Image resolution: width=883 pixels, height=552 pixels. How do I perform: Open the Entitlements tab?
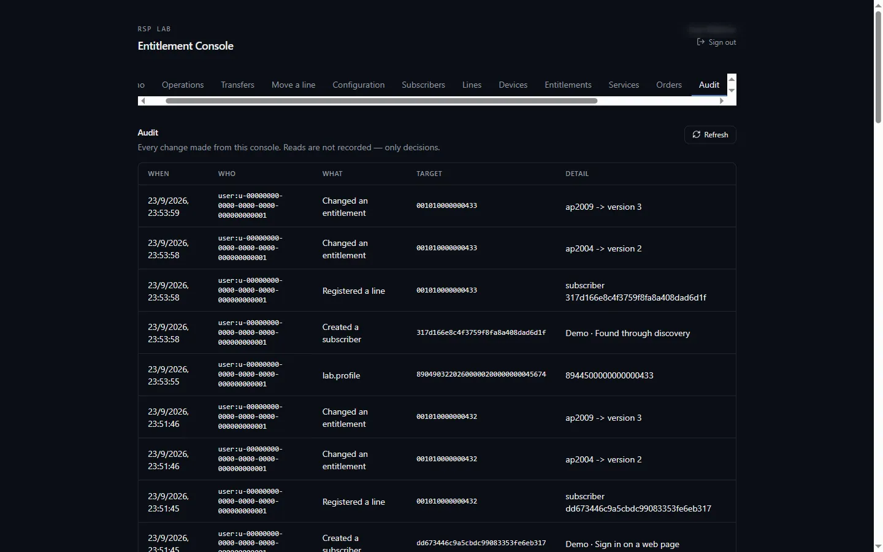568,85
